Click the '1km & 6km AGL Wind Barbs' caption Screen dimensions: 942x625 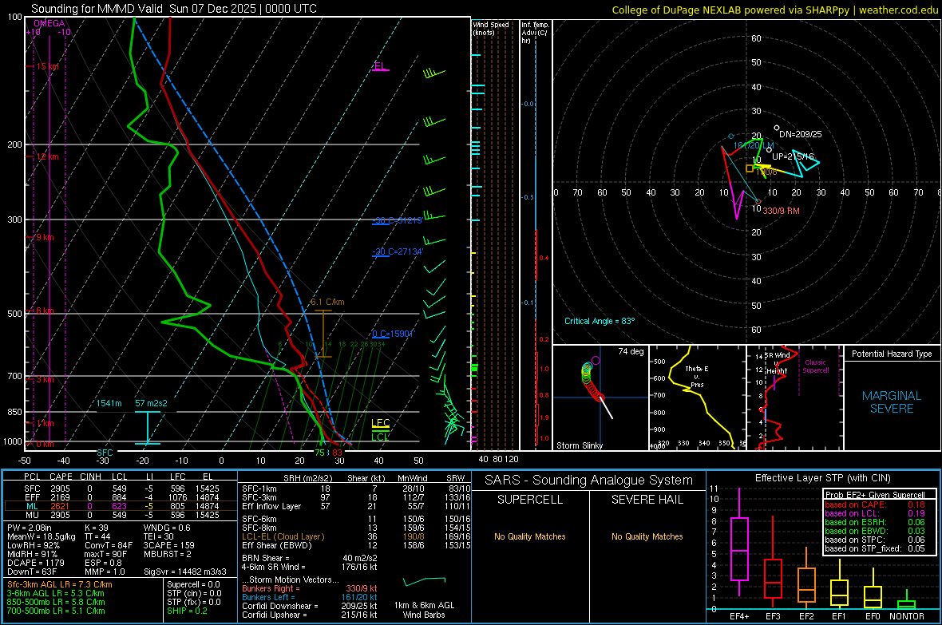424,610
